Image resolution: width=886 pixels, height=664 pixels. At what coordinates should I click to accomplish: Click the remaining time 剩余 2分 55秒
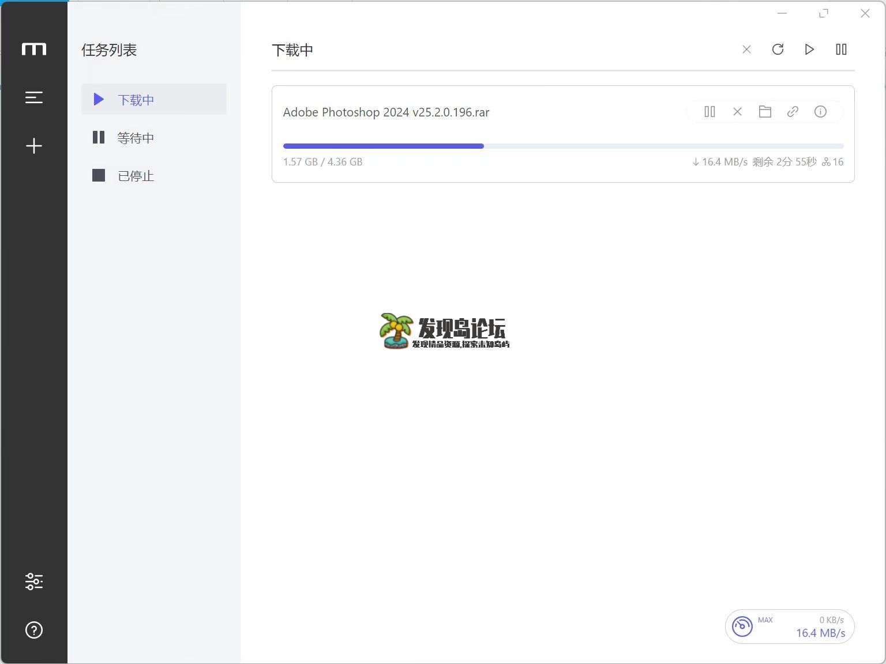point(784,162)
